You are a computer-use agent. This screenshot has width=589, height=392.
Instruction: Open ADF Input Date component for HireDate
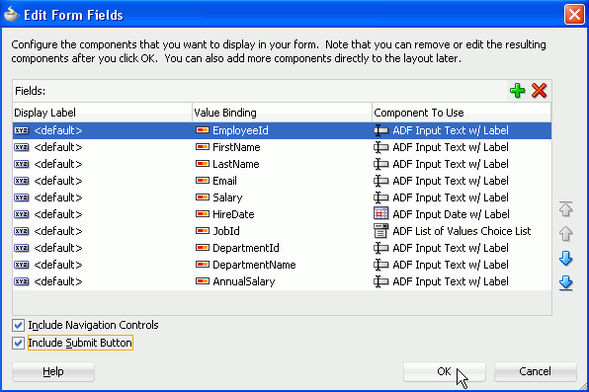pos(462,214)
